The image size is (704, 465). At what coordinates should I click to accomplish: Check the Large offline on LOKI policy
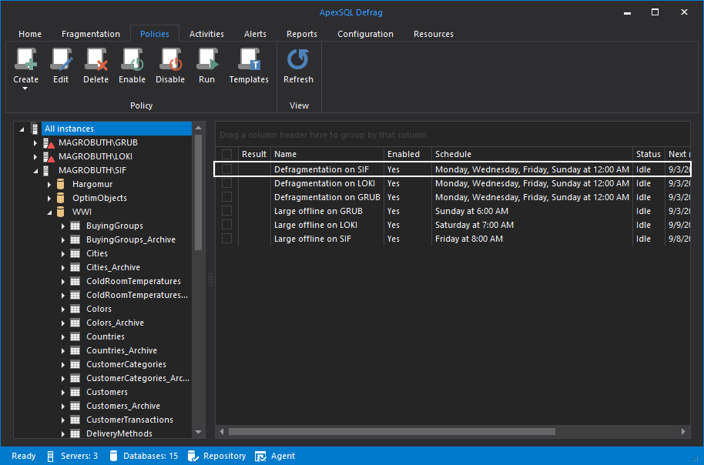226,225
